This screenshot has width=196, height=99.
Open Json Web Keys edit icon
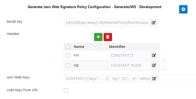click(x=154, y=78)
